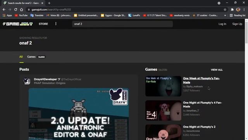The image size is (248, 140).
Task: Open a new browser tab
Action: click(x=49, y=3)
